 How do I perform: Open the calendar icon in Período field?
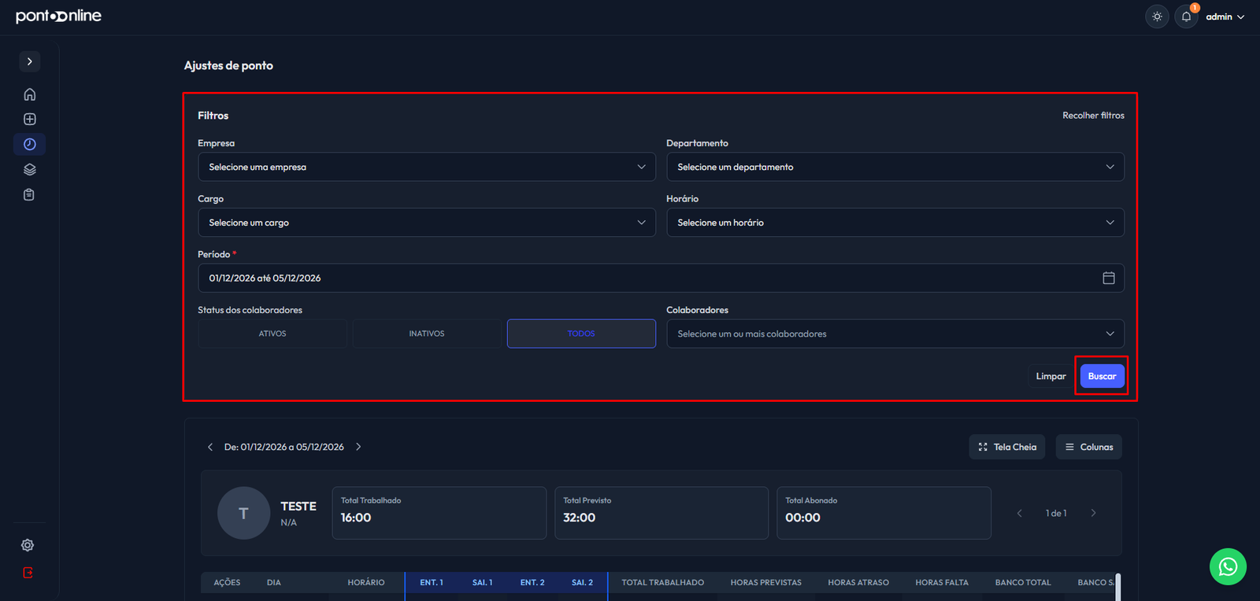pos(1109,278)
